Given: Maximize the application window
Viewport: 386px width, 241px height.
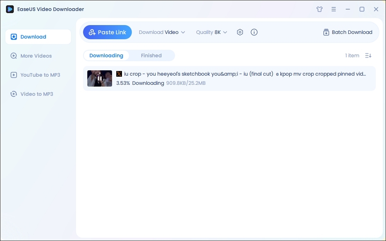Looking at the screenshot, I should pos(362,9).
